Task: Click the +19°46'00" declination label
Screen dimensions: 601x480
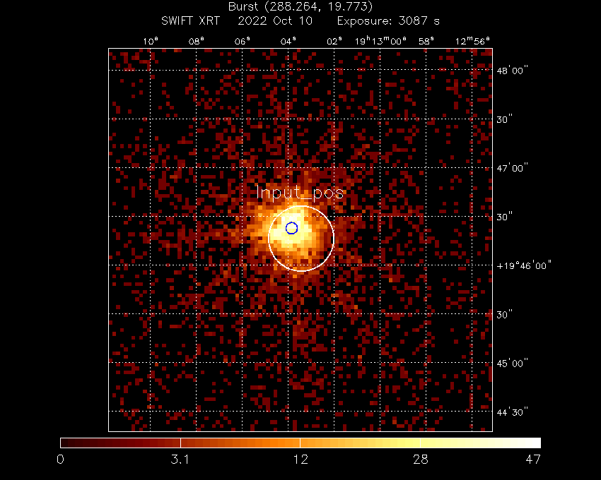Action: click(524, 265)
